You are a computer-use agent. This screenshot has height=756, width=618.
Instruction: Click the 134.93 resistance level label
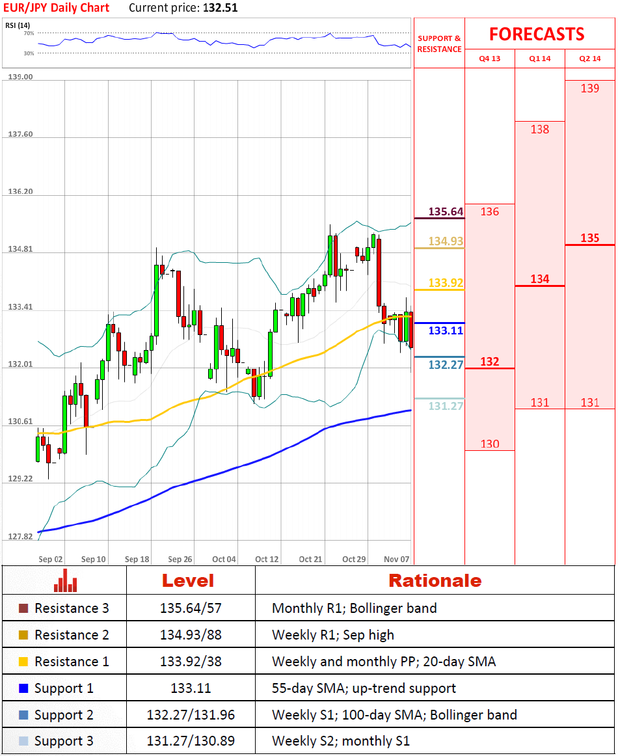pos(446,241)
